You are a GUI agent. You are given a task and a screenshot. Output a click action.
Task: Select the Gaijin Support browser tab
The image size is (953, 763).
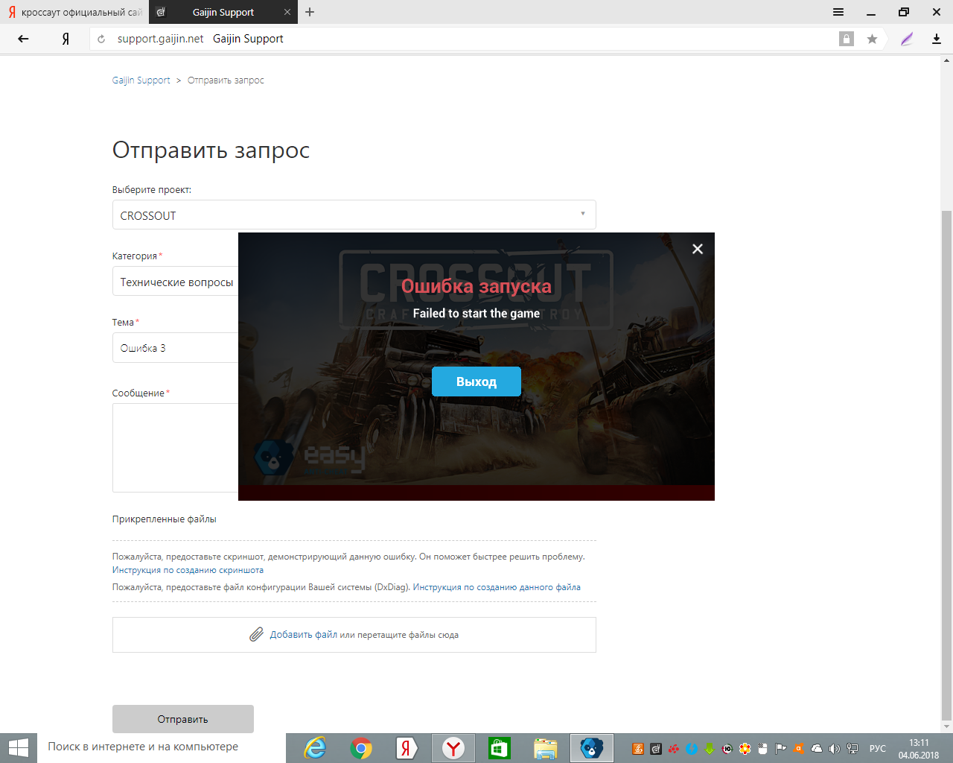(x=223, y=12)
